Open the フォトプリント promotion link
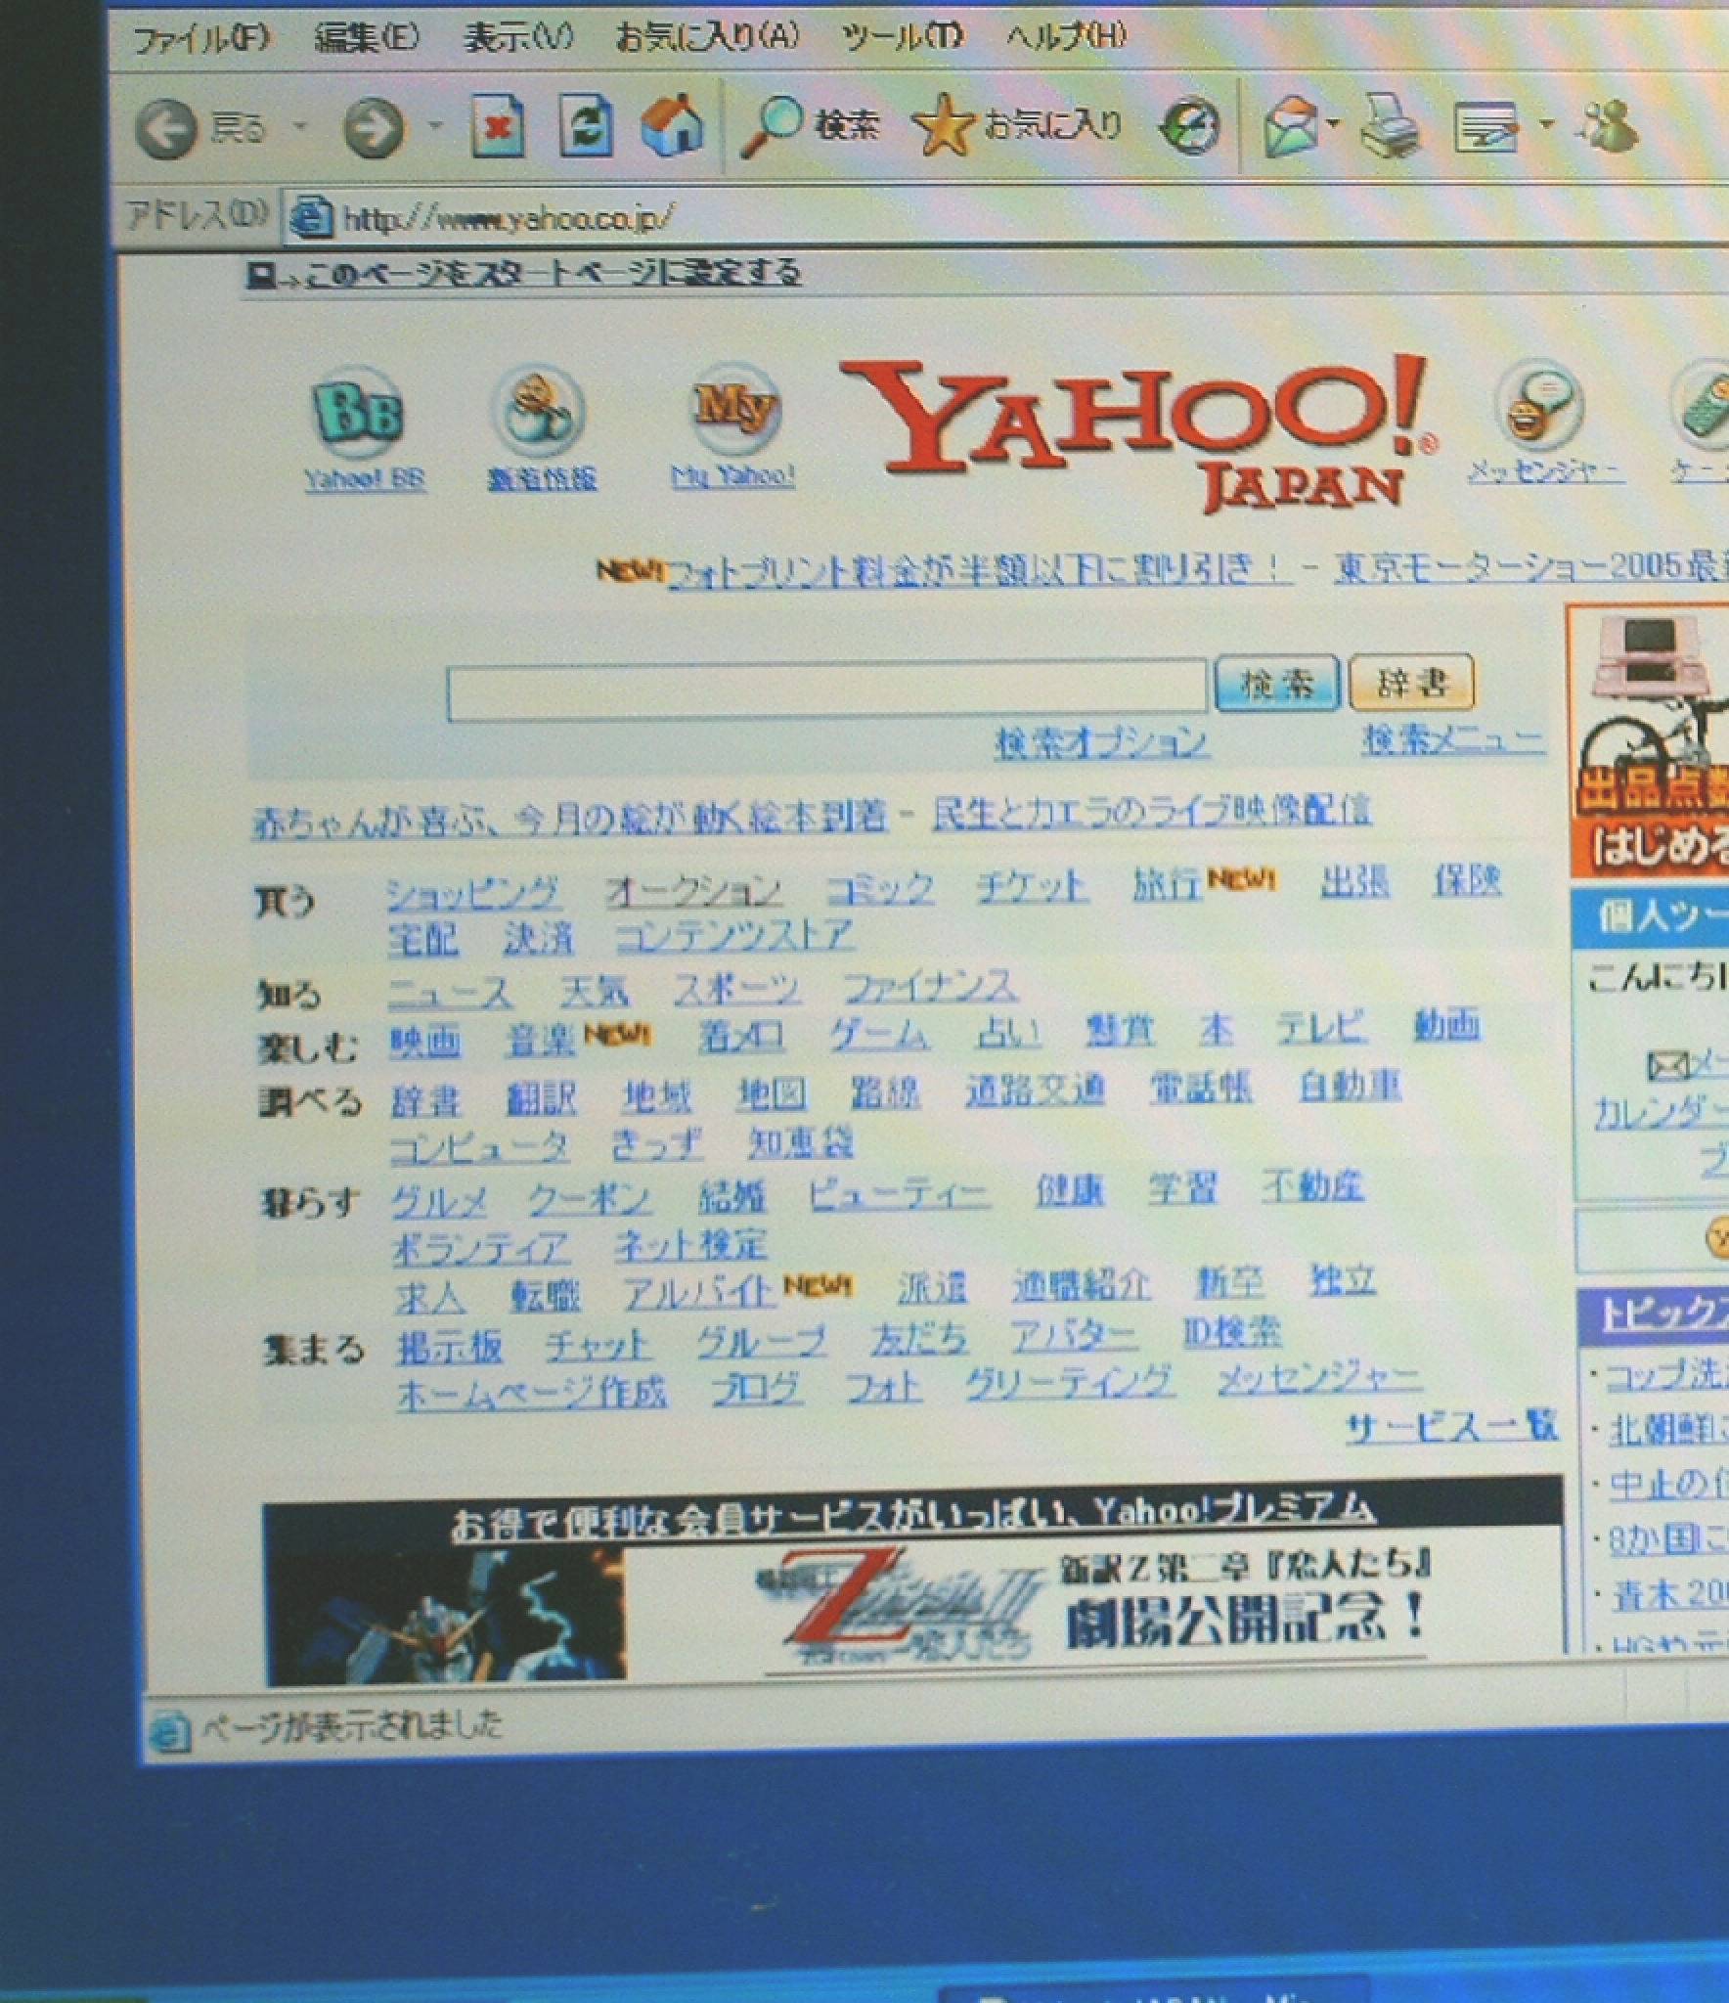Viewport: 1729px width, 2003px height. point(978,569)
